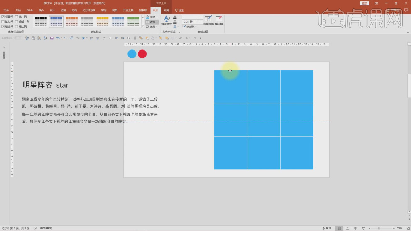Image resolution: width=411 pixels, height=231 pixels.
Task: Open the comments speech bubble icon
Action: click(406, 10)
